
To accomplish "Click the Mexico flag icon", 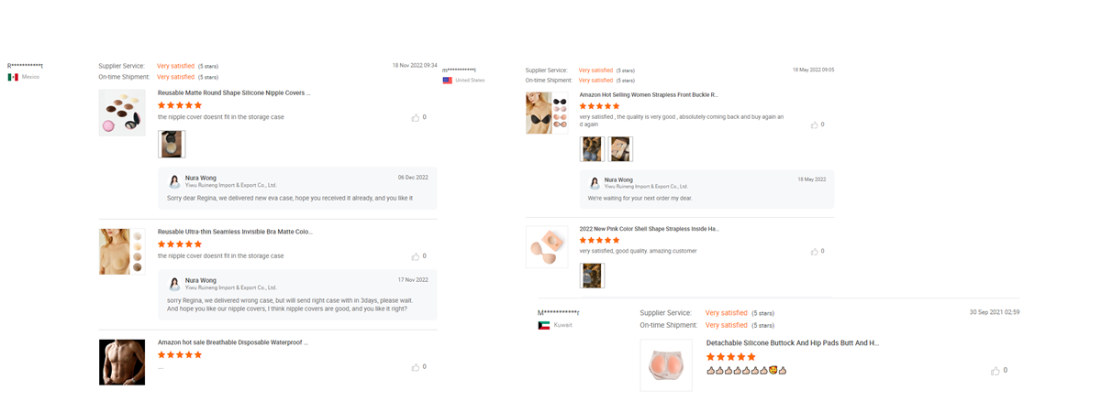I will click(x=13, y=77).
